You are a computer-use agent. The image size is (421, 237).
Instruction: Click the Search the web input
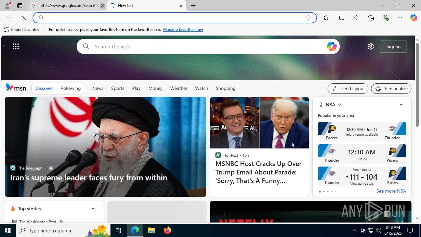coord(208,46)
